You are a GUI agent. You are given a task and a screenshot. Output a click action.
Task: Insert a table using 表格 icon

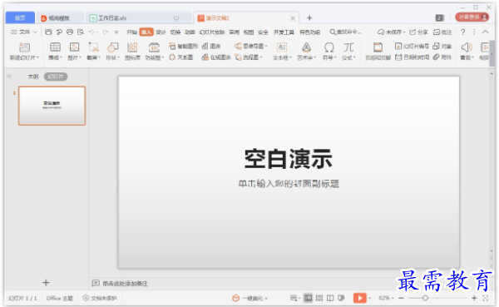point(55,47)
